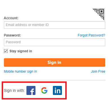This screenshot has height=106, width=110.
Task: Focus the Password input field
Action: coord(55,42)
